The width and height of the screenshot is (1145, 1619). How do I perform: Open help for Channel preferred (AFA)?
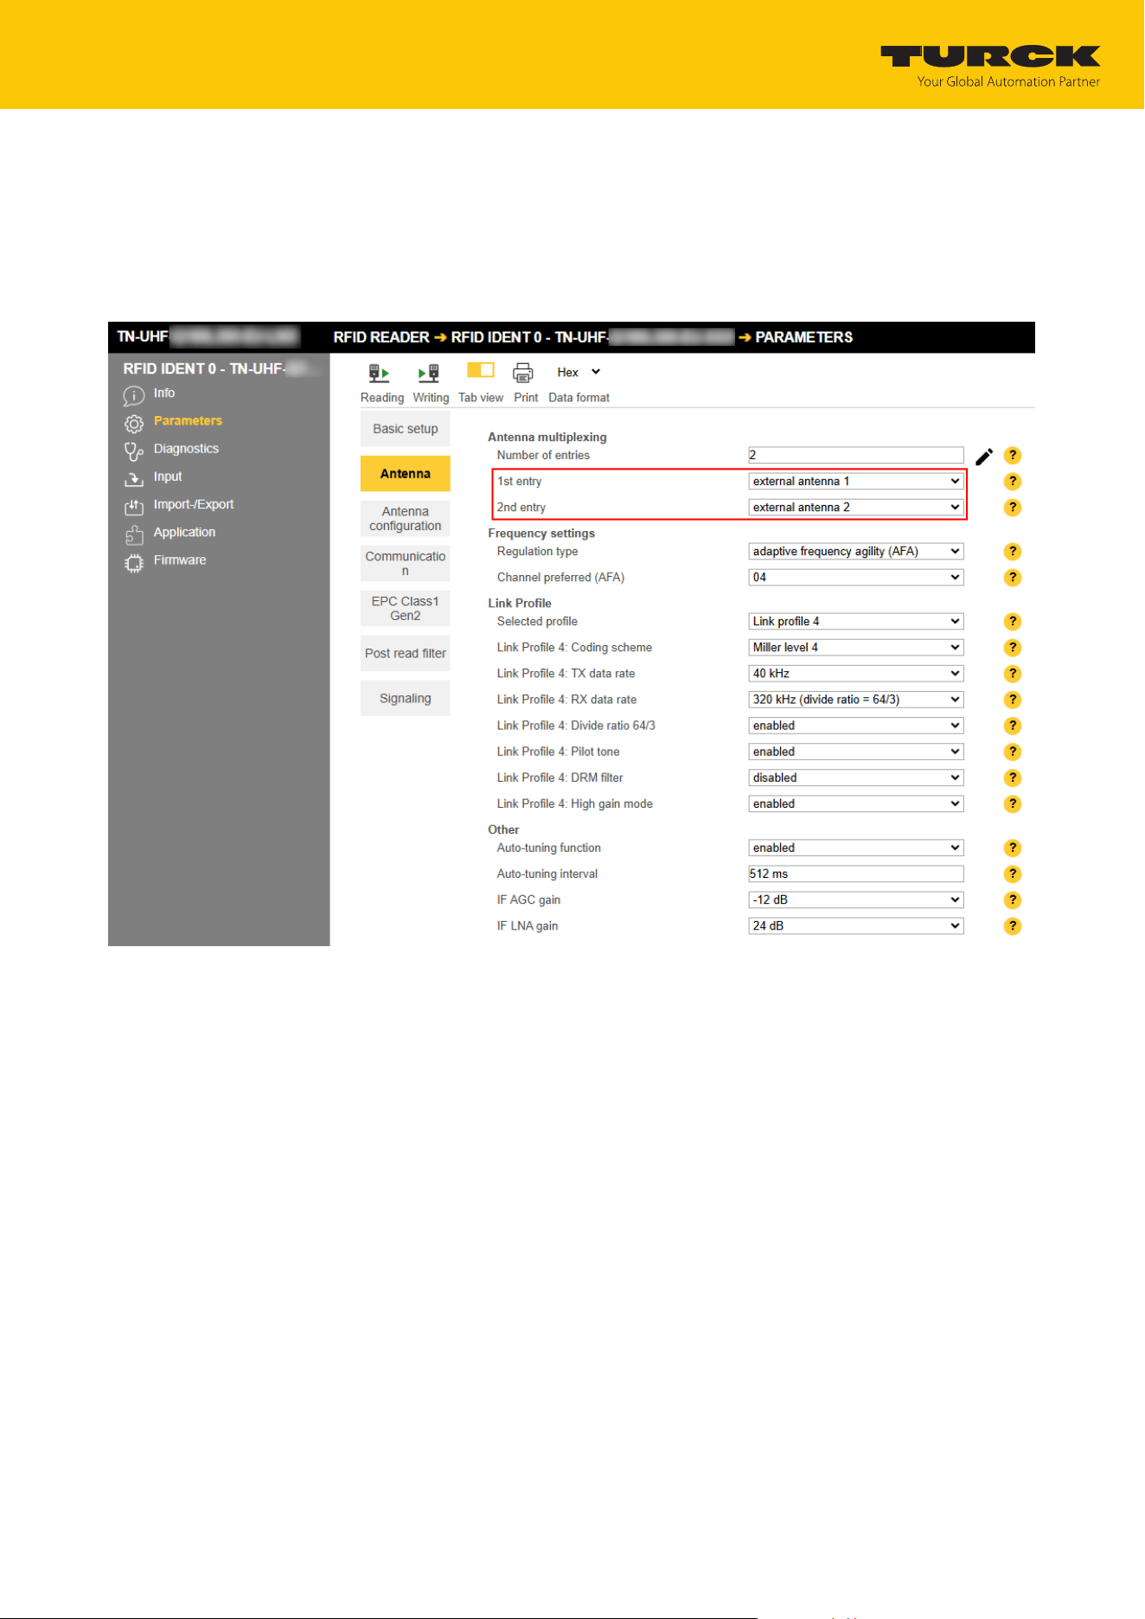(1013, 578)
